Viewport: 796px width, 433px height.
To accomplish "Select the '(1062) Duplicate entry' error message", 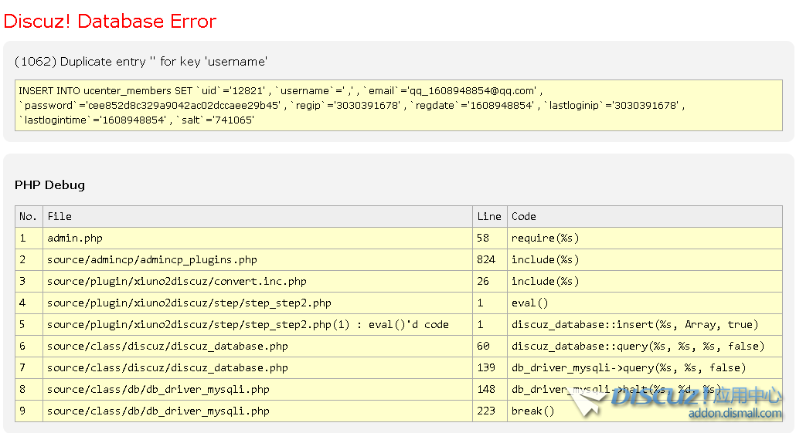I will tap(141, 61).
